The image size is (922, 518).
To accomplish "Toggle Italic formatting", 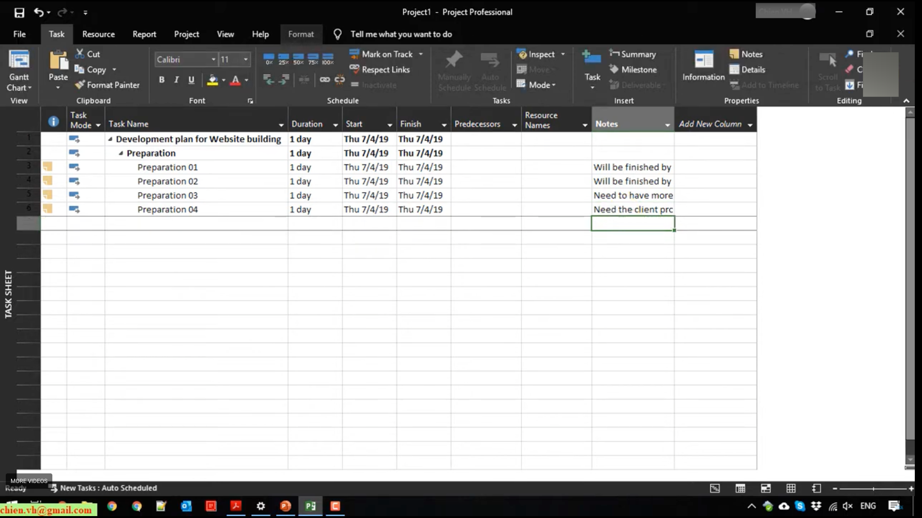I will click(x=176, y=80).
